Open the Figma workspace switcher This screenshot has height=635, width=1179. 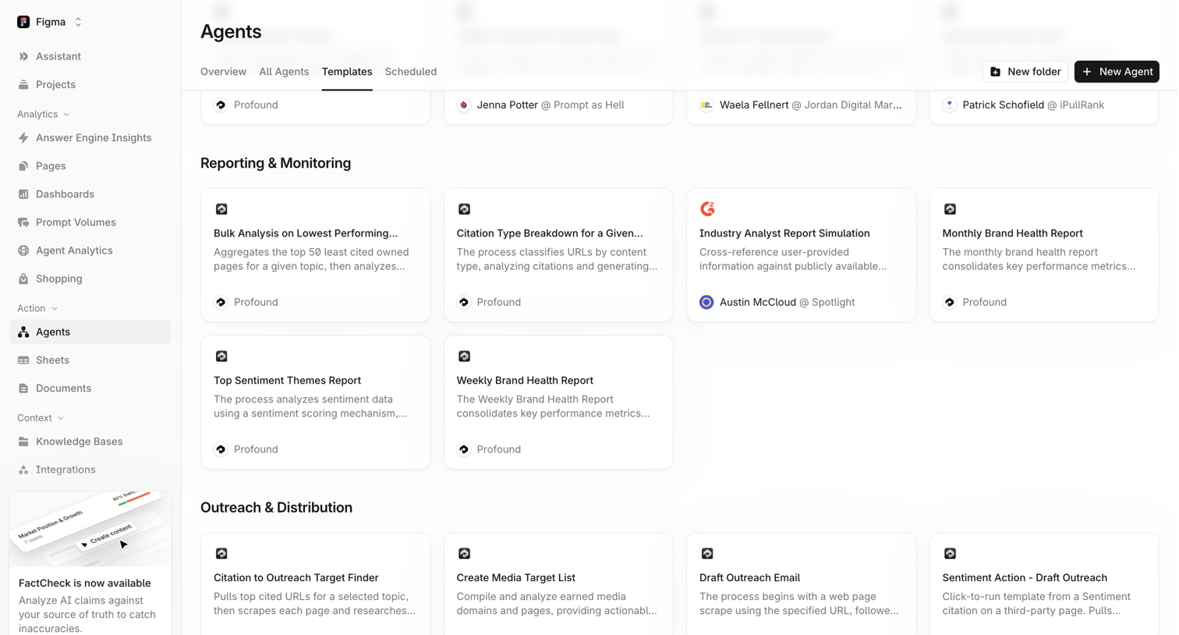(x=51, y=22)
